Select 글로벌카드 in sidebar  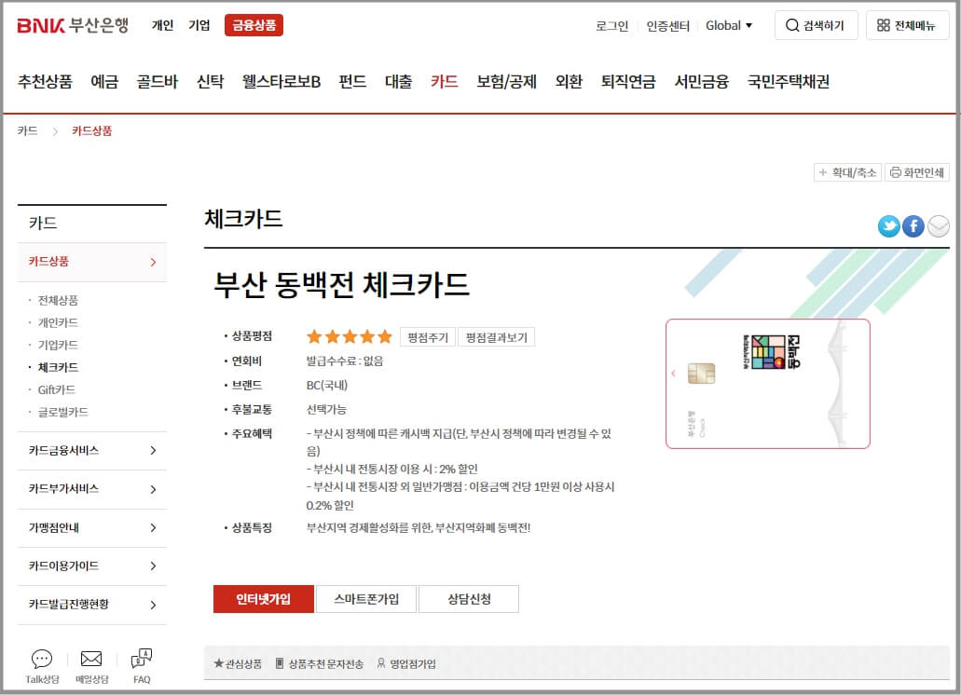(x=63, y=412)
